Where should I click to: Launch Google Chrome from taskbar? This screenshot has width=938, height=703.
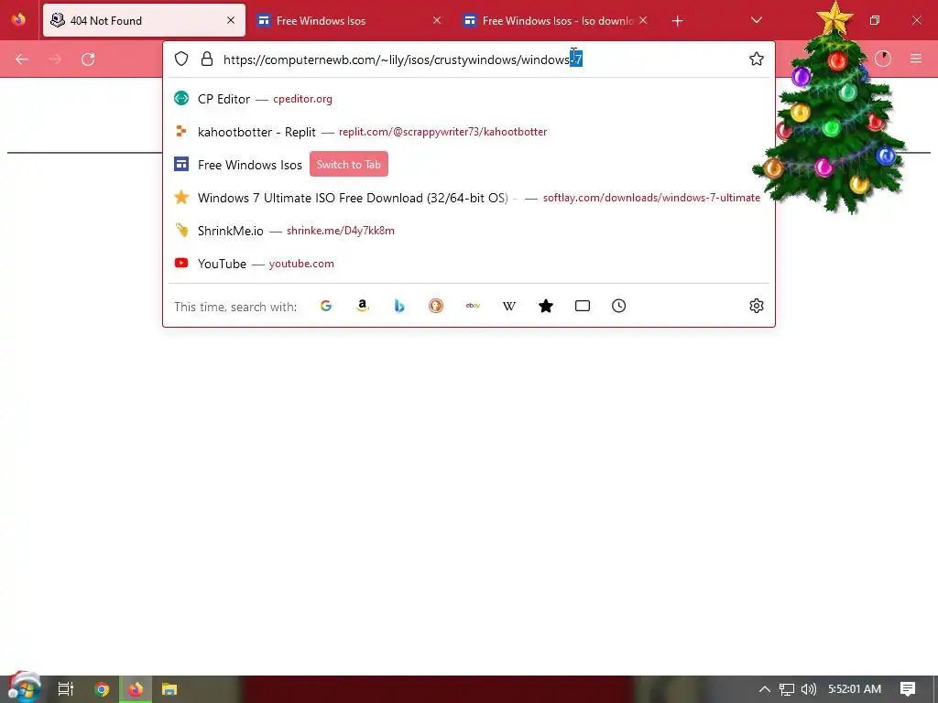[102, 689]
